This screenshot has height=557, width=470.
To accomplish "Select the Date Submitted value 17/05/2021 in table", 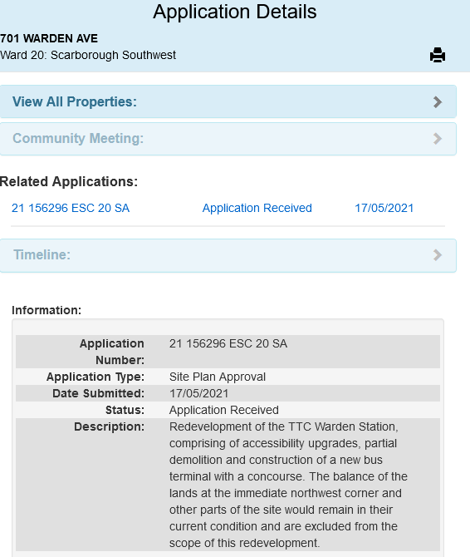I will click(199, 393).
